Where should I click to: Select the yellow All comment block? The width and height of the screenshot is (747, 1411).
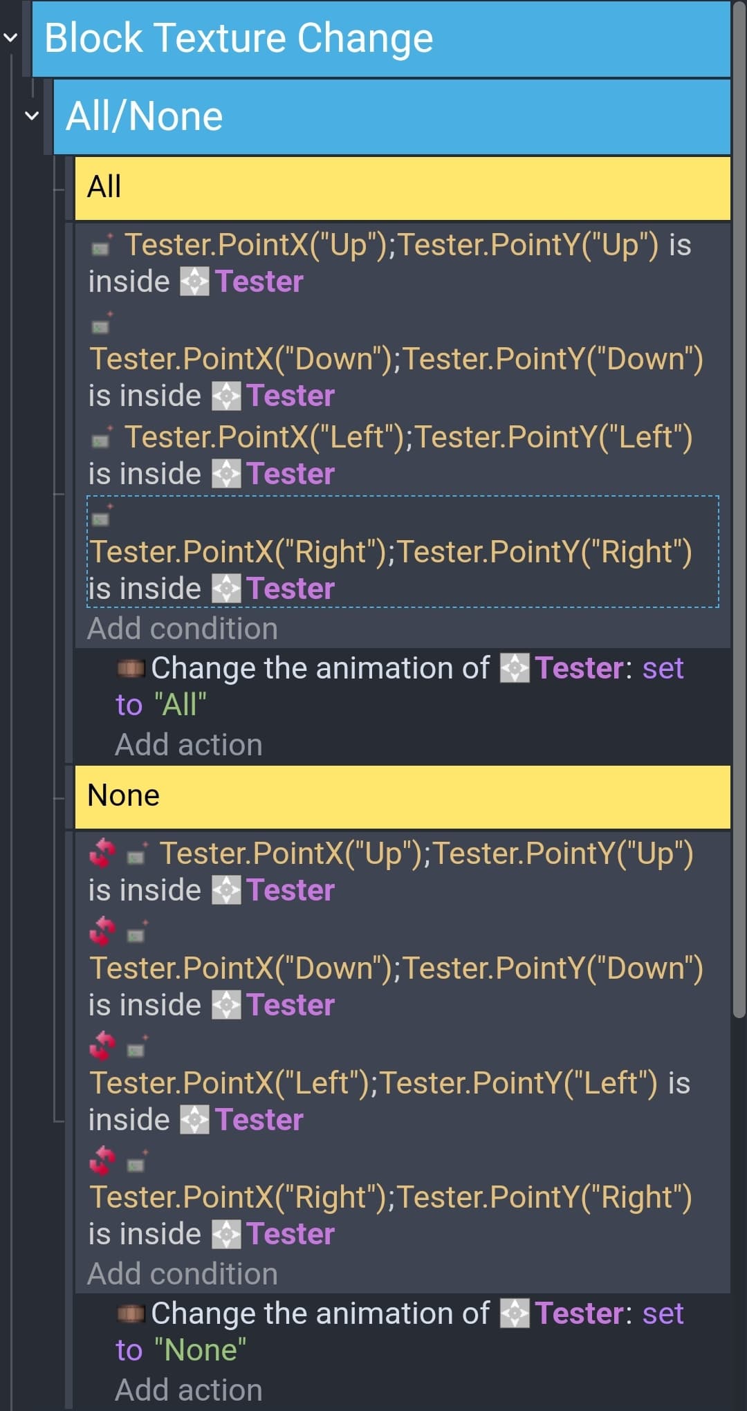point(403,188)
